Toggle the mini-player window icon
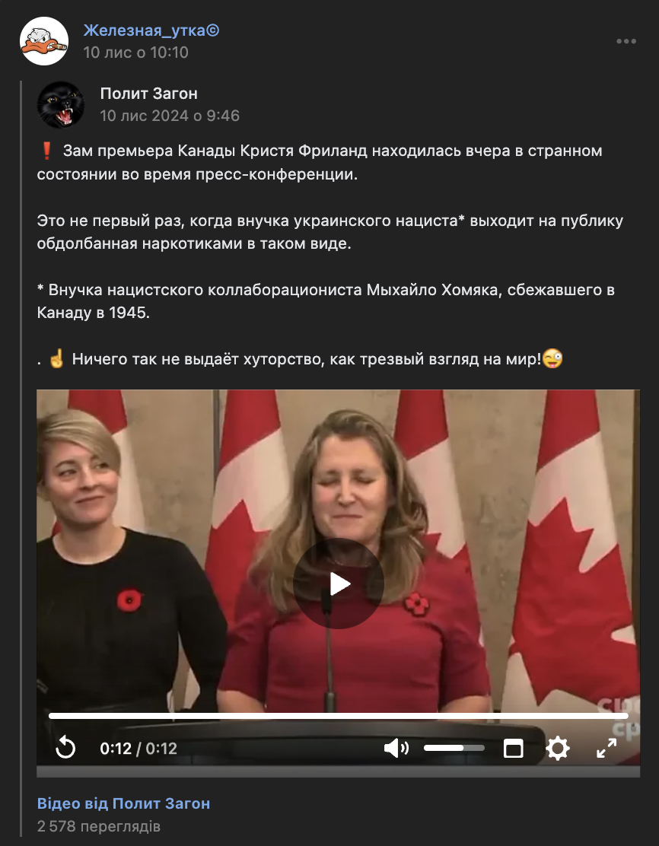 (514, 749)
